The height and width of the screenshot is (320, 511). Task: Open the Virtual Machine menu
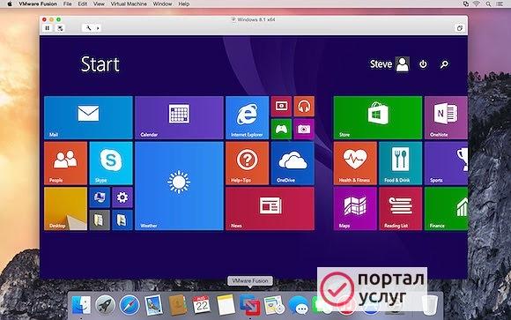tap(129, 4)
